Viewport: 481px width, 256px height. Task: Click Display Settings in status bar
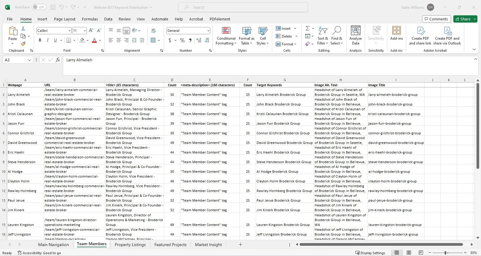pyautogui.click(x=370, y=253)
